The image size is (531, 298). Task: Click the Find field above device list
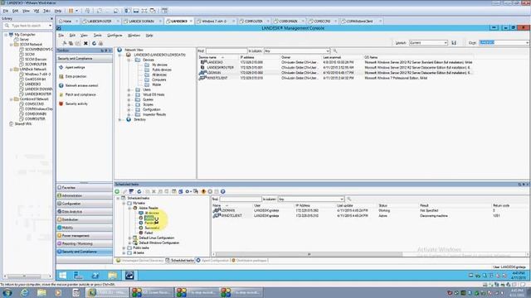227,51
